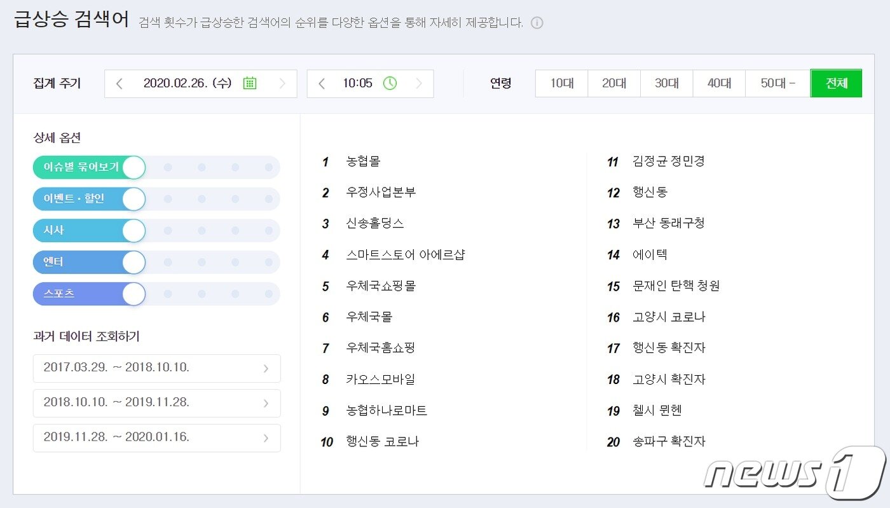Image resolution: width=890 pixels, height=508 pixels.
Task: Open the top search term 농협몰
Action: click(364, 162)
